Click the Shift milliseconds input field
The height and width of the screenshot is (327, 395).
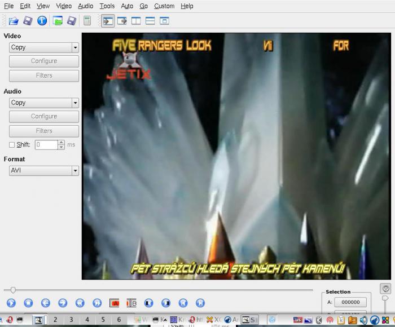click(x=47, y=145)
